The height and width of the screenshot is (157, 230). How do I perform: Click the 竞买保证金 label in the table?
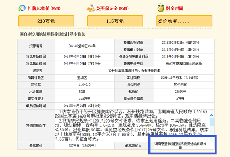(x=36, y=99)
